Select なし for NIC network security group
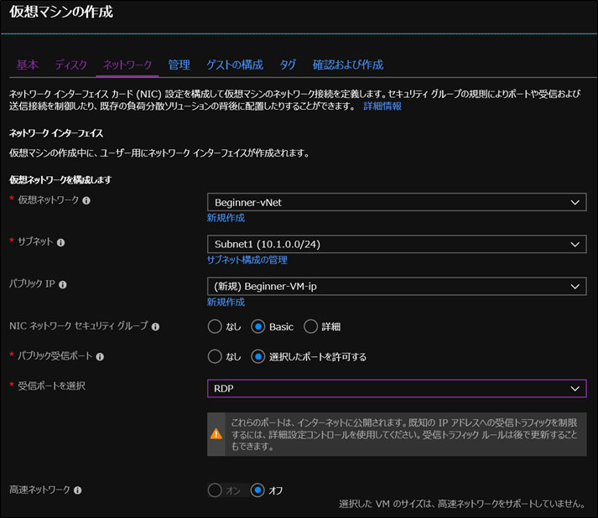The height and width of the screenshot is (518, 598). click(215, 326)
